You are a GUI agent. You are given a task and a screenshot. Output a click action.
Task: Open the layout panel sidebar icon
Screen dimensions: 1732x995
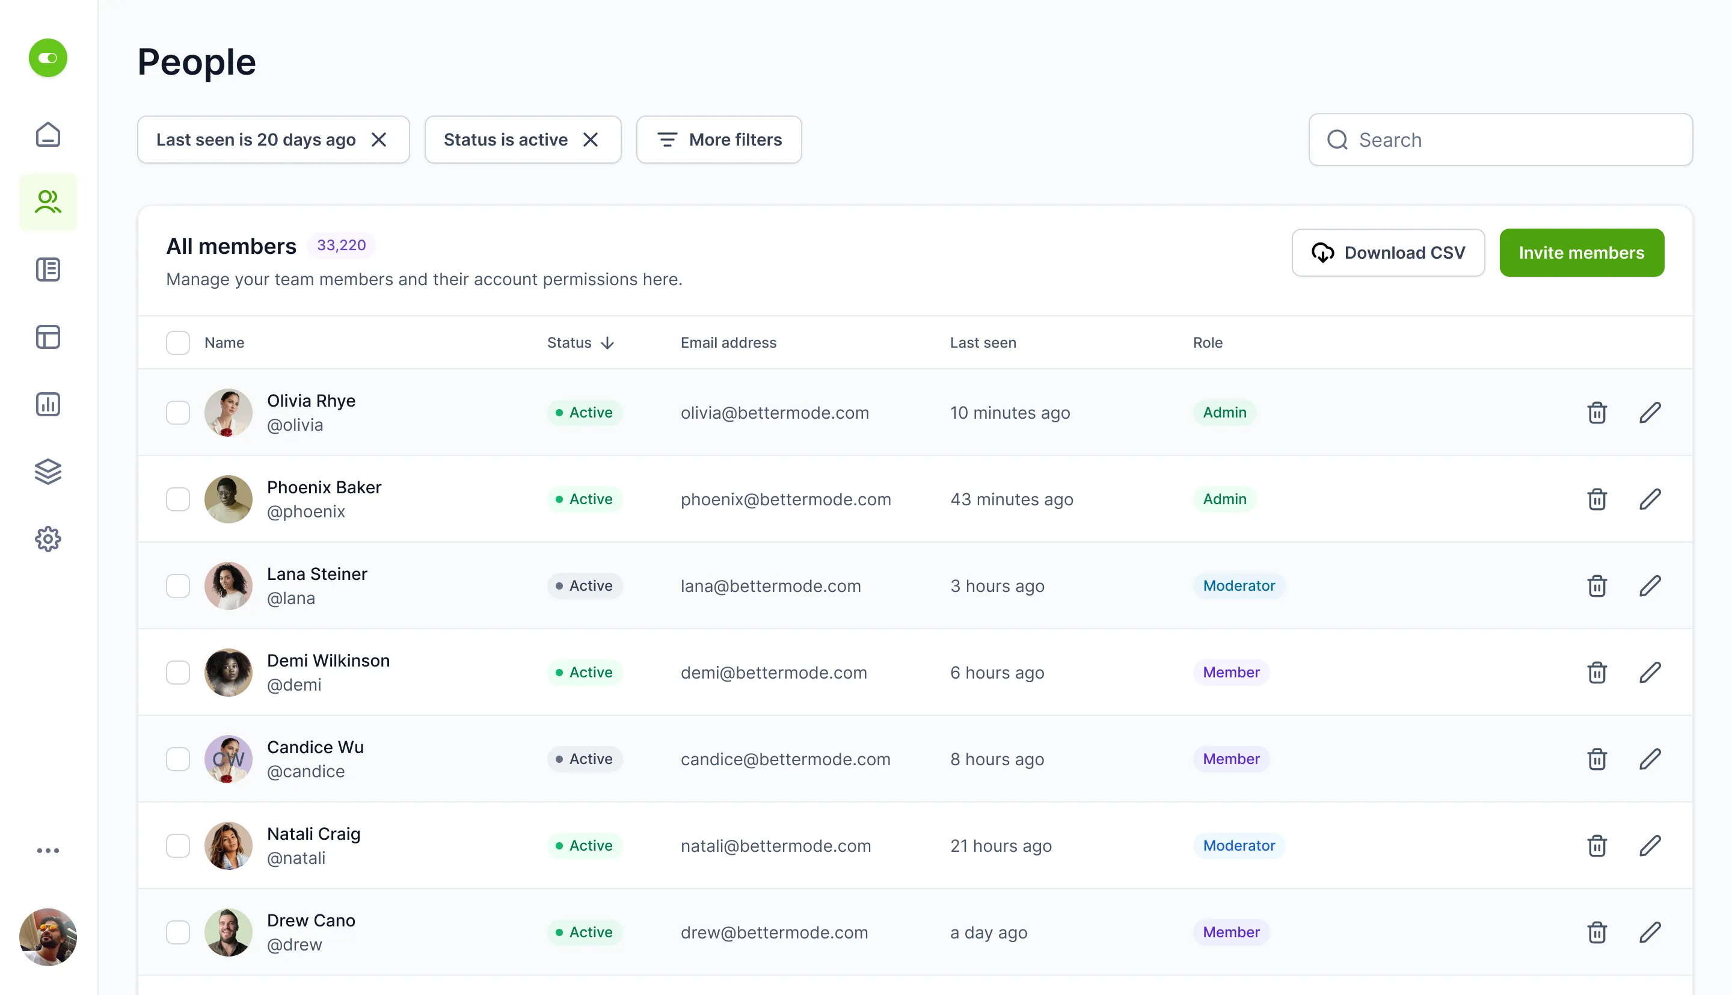point(48,337)
